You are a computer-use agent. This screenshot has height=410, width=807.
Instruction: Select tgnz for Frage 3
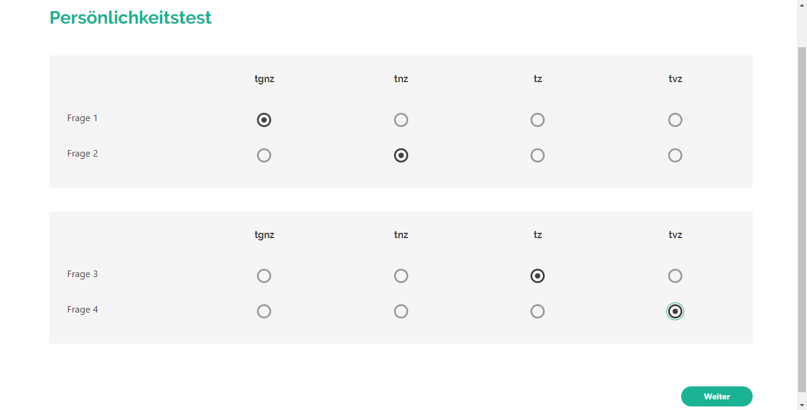[x=264, y=276]
